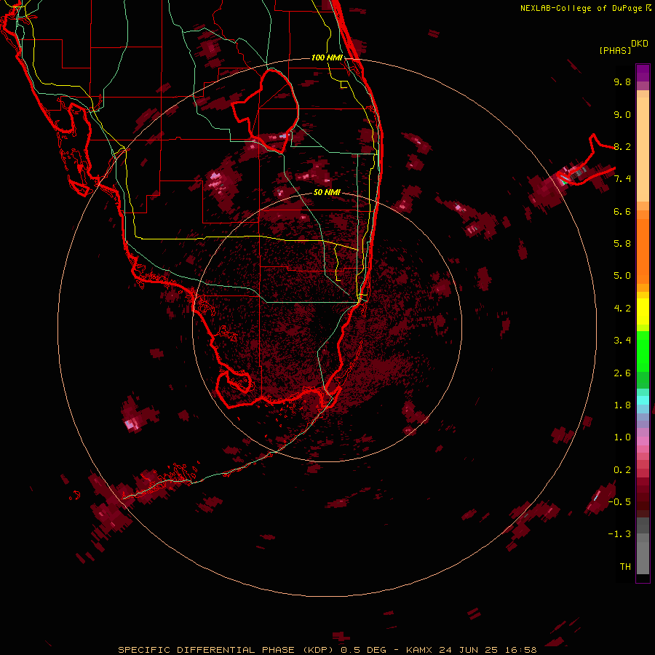This screenshot has width=655, height=655.
Task: Pick the purple swatch at the colorbar top
Action: click(x=643, y=73)
